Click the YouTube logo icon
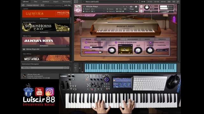Viewport: 204px width, 114px height. [39, 92]
